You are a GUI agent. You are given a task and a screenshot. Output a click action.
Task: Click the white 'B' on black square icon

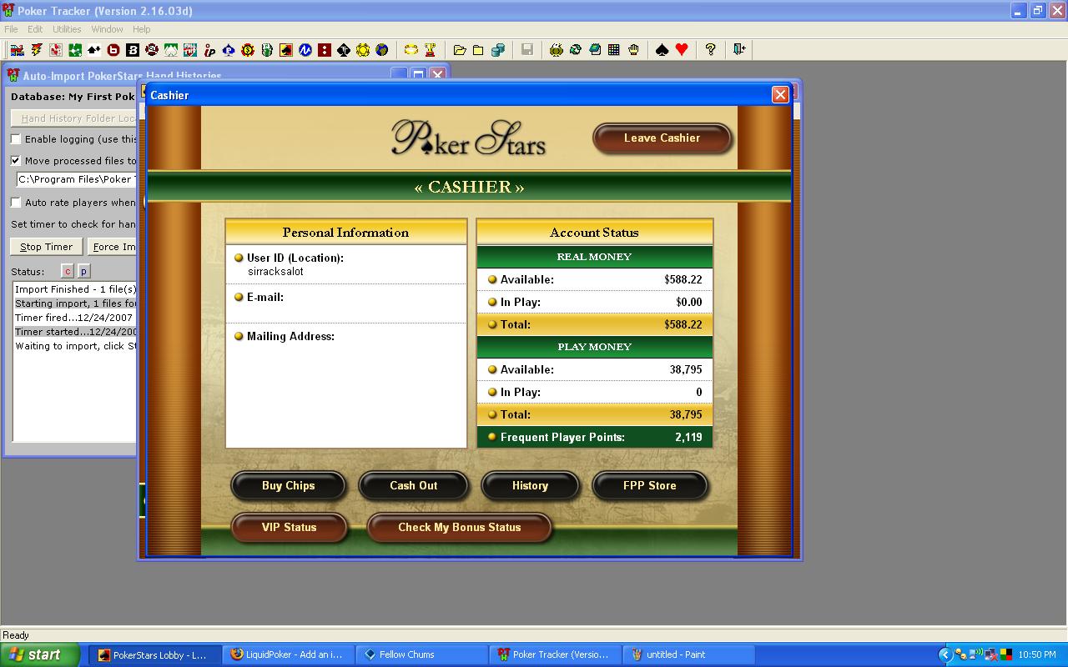133,50
